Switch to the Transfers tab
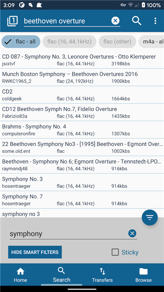 tap(102, 275)
